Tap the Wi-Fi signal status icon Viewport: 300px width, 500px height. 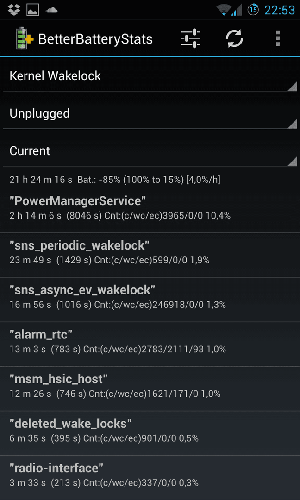pos(224,10)
